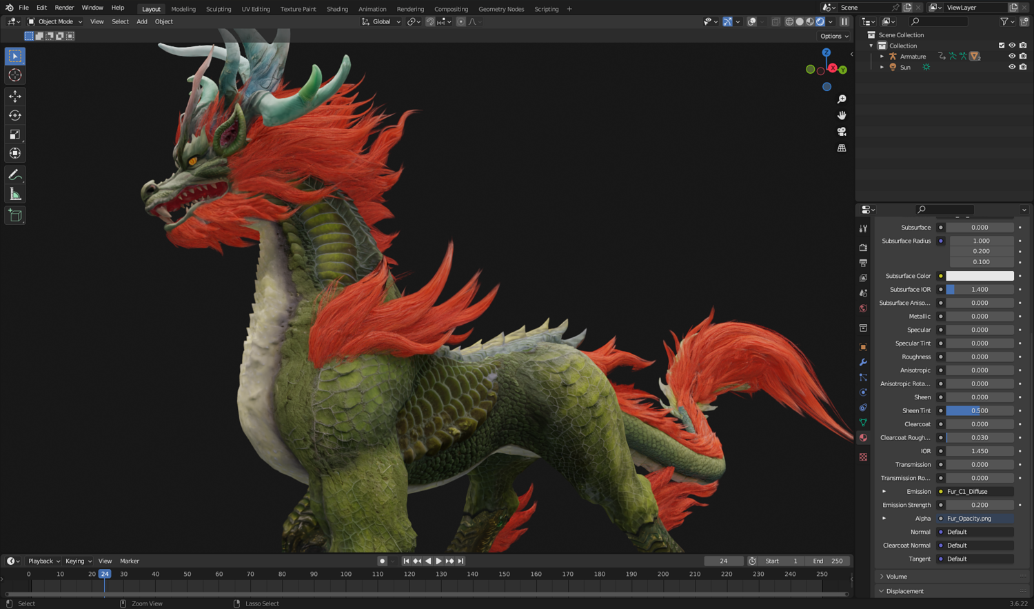Open the Object Mode dropdown
Screen dimensions: 1034x609
click(54, 21)
